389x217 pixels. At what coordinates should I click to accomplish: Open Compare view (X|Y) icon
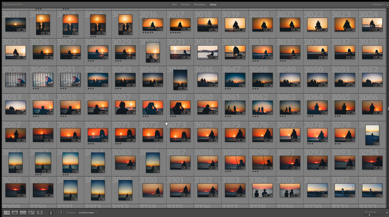(x=23, y=213)
